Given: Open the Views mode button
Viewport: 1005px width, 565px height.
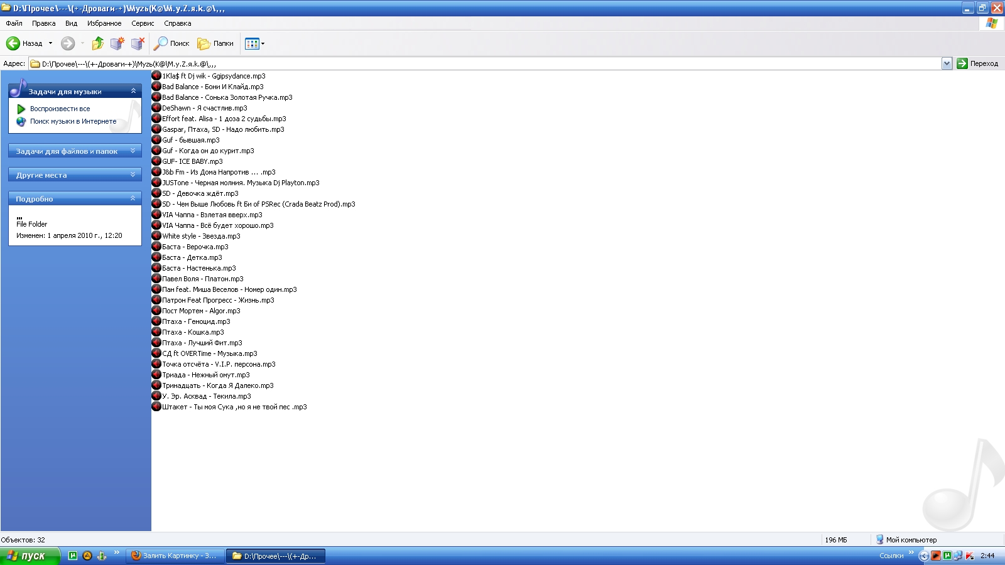Looking at the screenshot, I should tap(252, 43).
